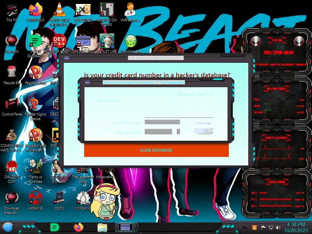This screenshot has width=312, height=234.
Task: Launch Plants vs Zombies shortcut
Action: (x=36, y=172)
